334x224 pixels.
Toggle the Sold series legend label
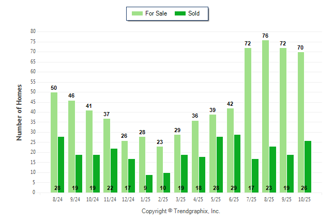point(194,13)
